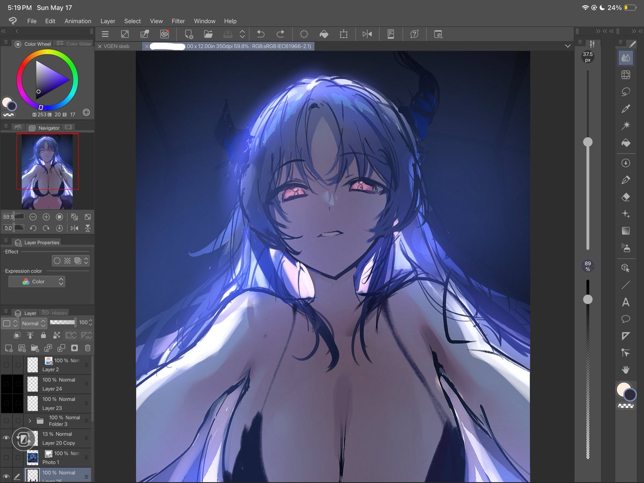This screenshot has height=483, width=644.
Task: Create a new canvas from the toolbar
Action: pos(189,34)
